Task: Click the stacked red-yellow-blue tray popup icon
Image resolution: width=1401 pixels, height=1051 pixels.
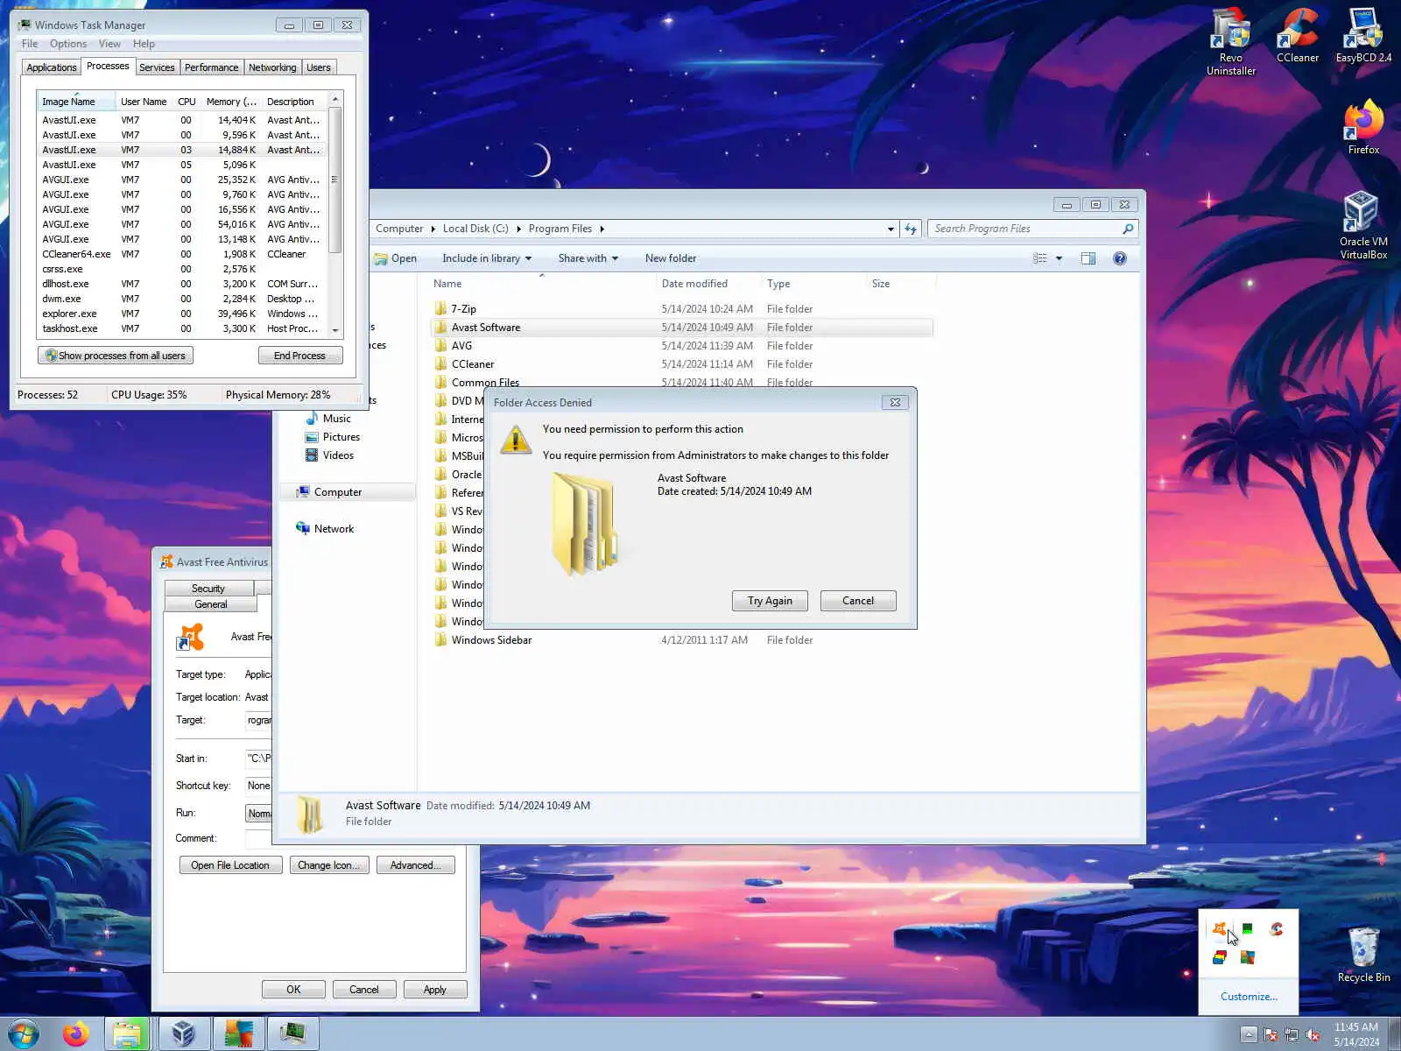Action: (1219, 957)
